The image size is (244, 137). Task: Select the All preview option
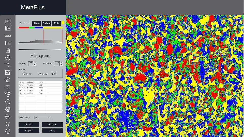(x=52, y=74)
